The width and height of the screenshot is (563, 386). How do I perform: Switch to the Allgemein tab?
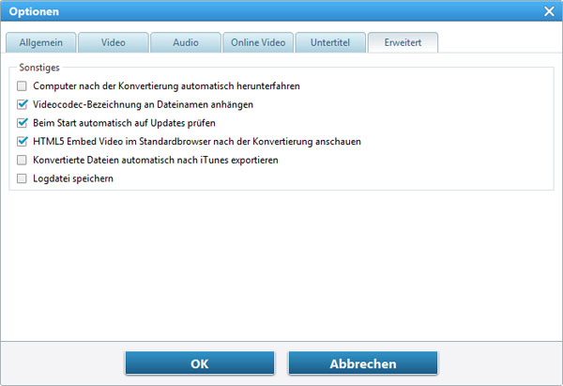pyautogui.click(x=39, y=43)
